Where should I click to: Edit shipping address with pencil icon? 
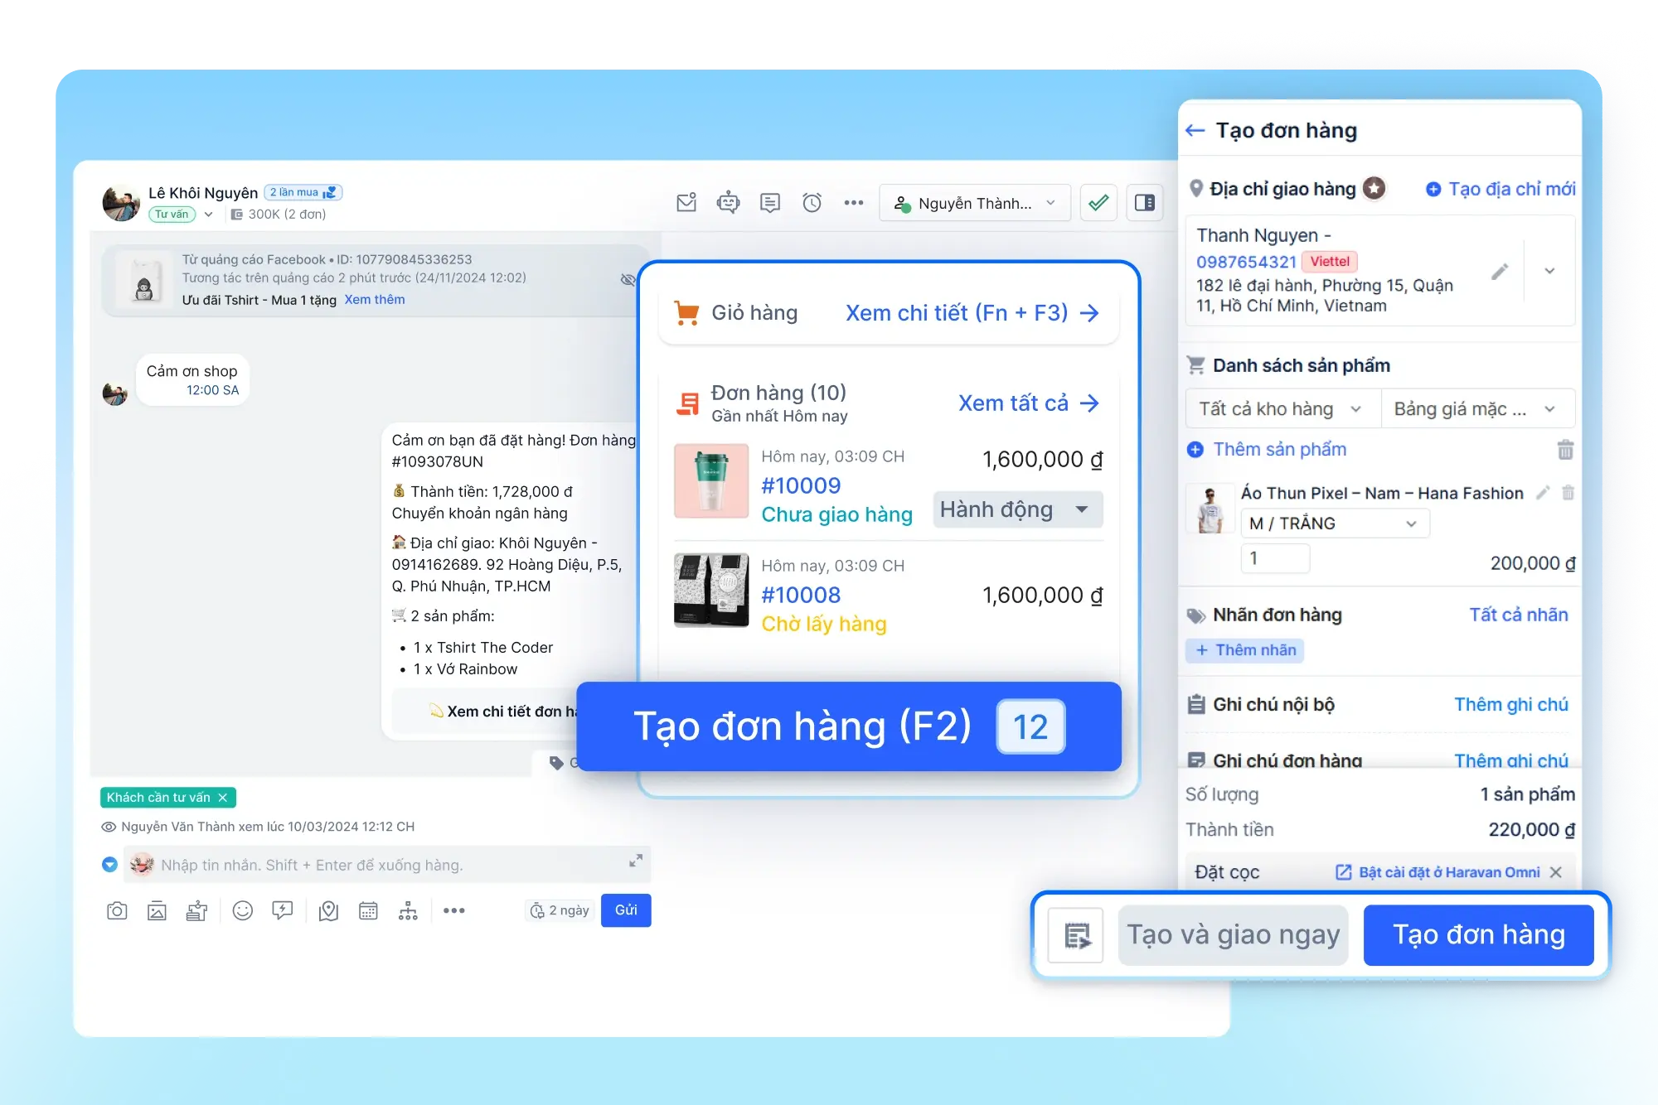coord(1500,272)
